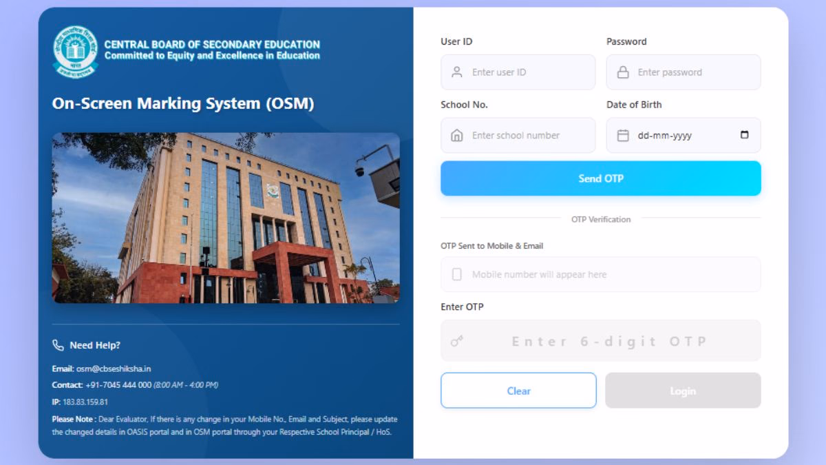826x465 pixels.
Task: Click the padlock icon in Password field
Action: (x=622, y=72)
